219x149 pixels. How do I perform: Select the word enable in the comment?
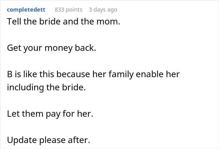pyautogui.click(x=150, y=74)
